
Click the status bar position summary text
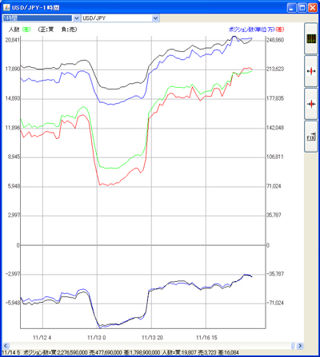pyautogui.click(x=120, y=353)
